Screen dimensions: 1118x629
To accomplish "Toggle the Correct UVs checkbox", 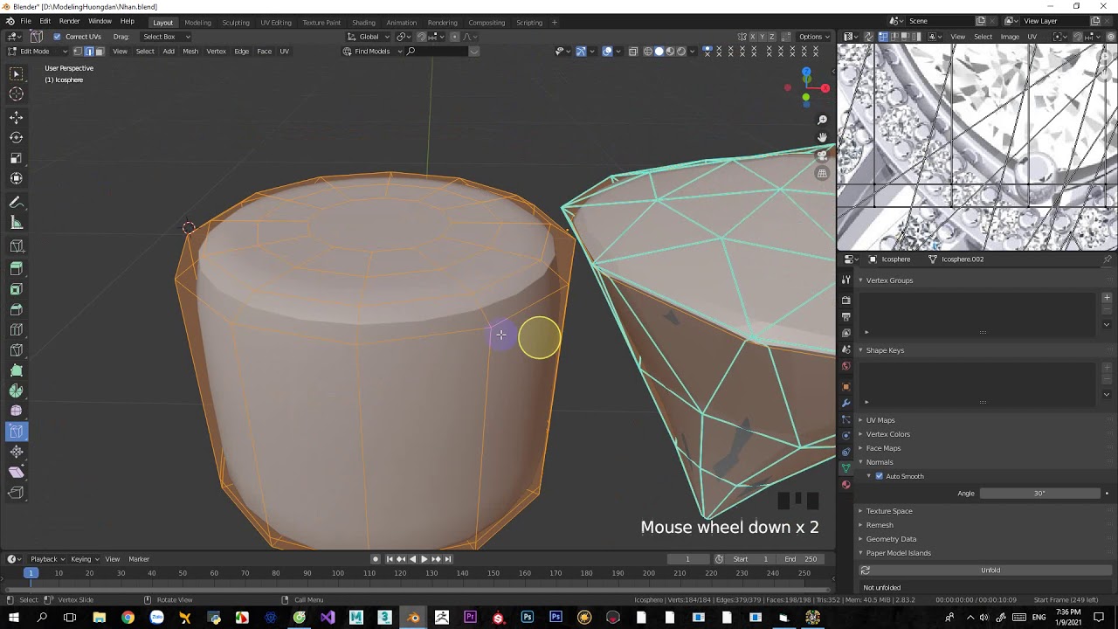I will (x=58, y=37).
